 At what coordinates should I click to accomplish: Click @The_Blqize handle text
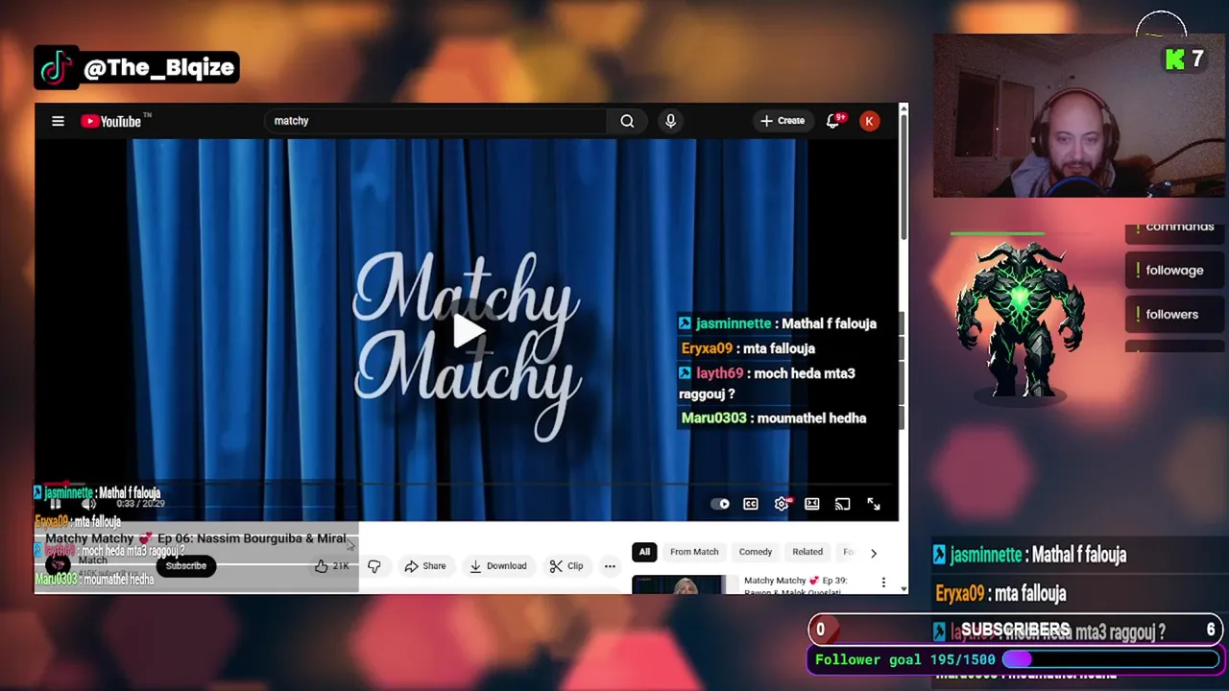(158, 68)
